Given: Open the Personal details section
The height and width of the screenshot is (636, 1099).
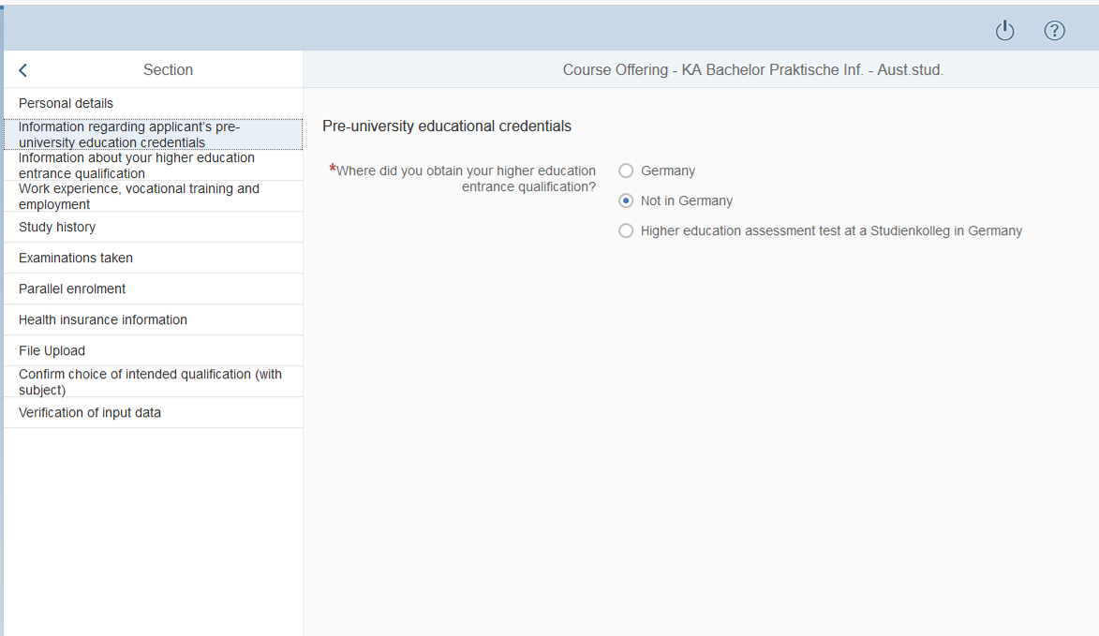Looking at the screenshot, I should (66, 103).
